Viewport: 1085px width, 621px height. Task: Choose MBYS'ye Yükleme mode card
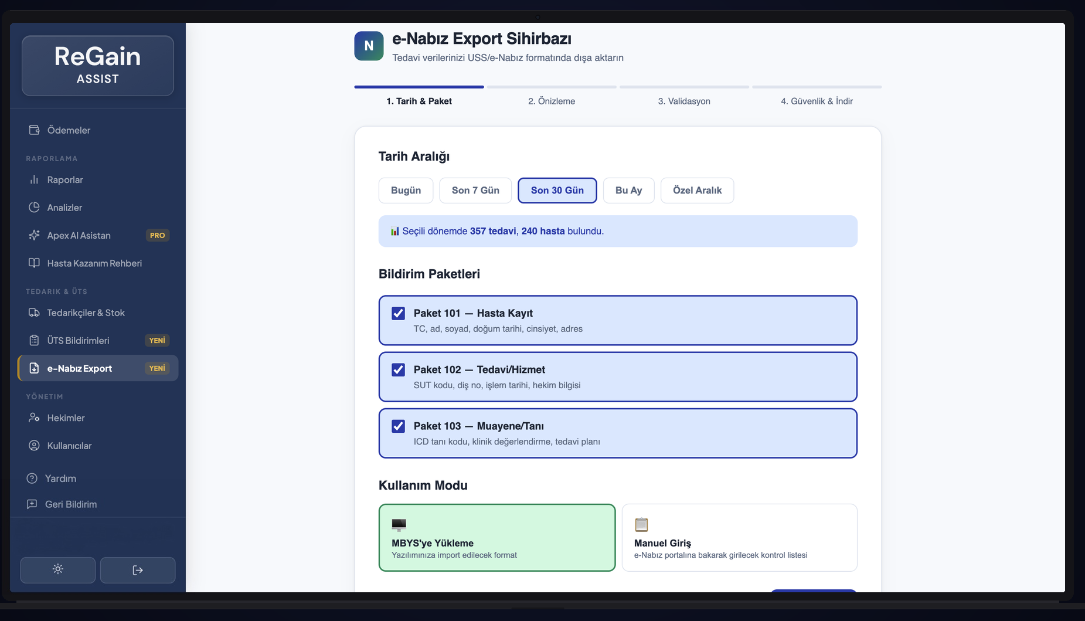point(496,538)
